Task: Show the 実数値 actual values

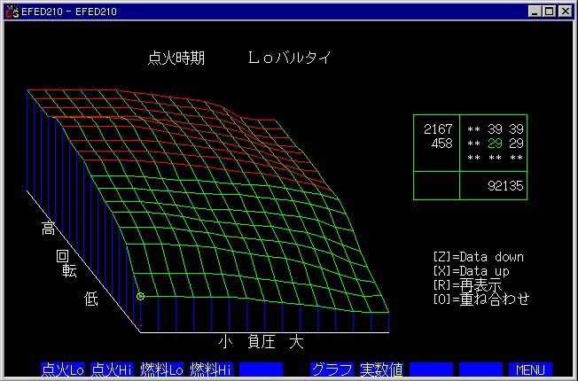Action: [382, 369]
